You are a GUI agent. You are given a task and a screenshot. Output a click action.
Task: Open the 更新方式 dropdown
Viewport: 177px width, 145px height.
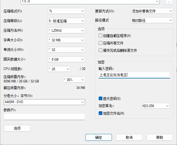[152, 11]
